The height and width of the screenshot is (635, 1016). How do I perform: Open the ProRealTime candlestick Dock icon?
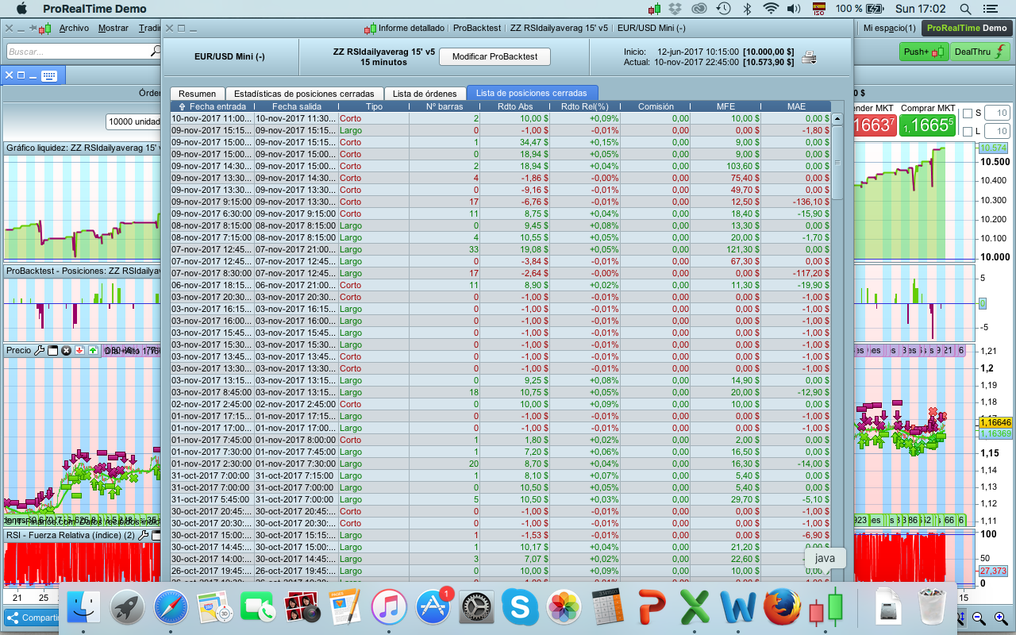[x=825, y=608]
